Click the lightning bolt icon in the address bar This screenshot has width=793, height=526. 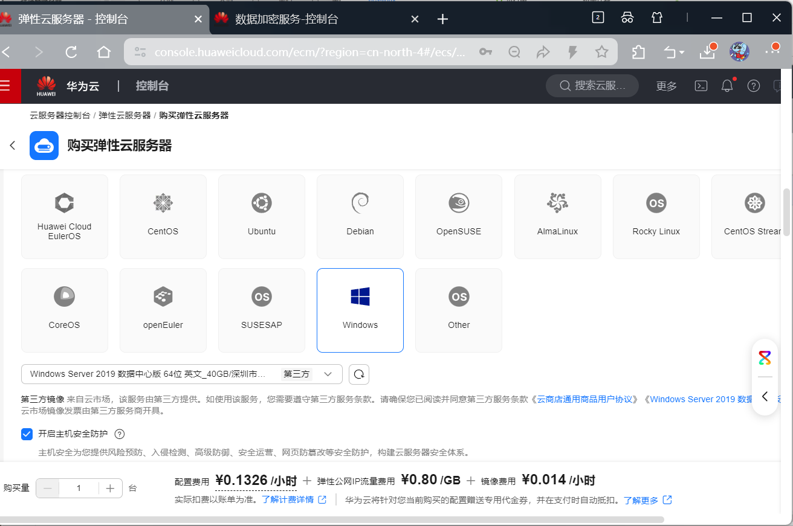(573, 52)
